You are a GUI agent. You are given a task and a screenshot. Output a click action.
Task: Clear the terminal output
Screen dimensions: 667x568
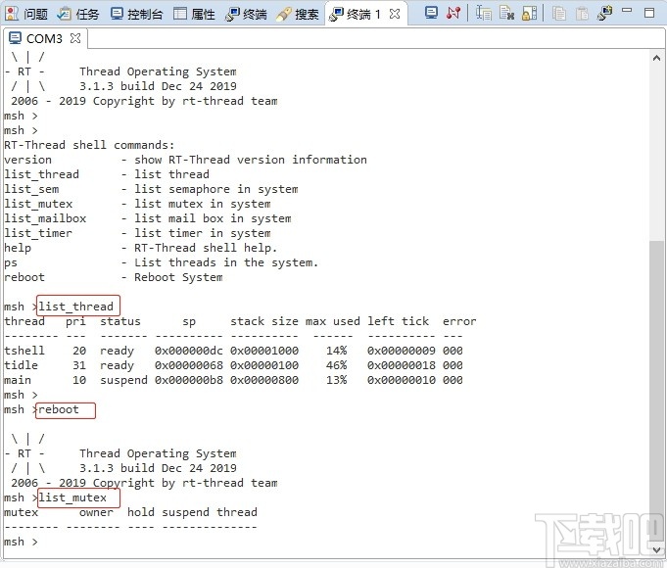(506, 13)
